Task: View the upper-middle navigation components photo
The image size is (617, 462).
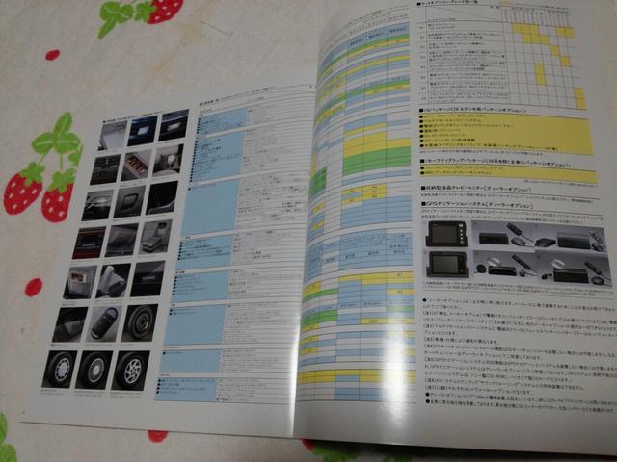Action: click(x=505, y=235)
